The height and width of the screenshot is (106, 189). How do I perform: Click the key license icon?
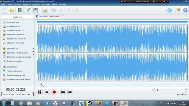(177, 10)
